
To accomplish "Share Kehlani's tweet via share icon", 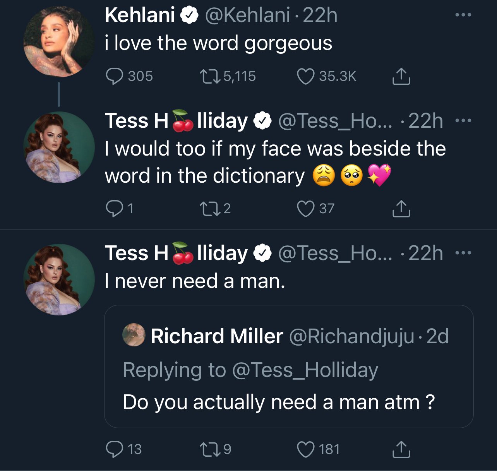I will click(x=401, y=76).
